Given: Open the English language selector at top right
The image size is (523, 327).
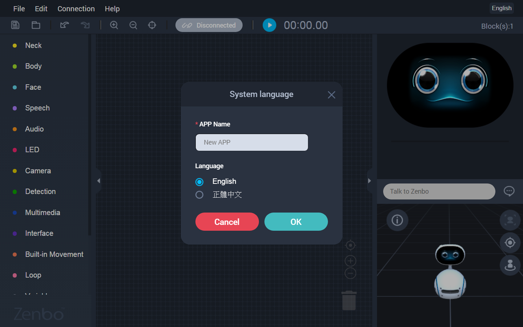Looking at the screenshot, I should click(502, 8).
